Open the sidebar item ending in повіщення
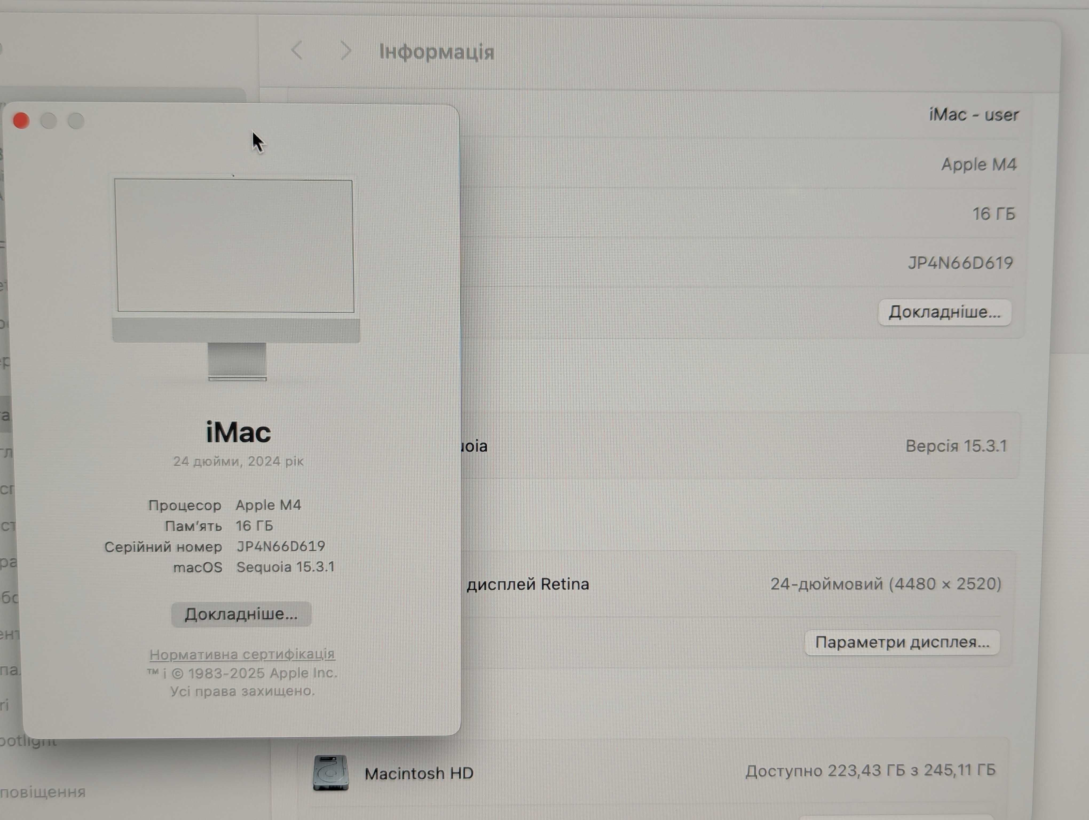This screenshot has width=1089, height=820. coord(43,792)
